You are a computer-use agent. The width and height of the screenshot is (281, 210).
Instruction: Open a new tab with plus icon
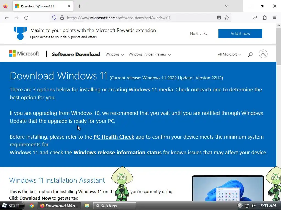[80, 6]
